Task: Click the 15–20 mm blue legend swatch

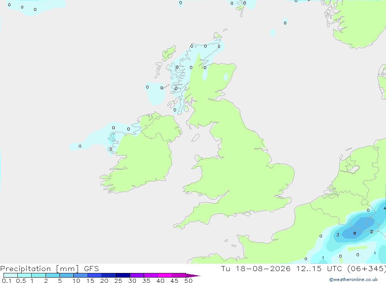Action: tap(95, 275)
